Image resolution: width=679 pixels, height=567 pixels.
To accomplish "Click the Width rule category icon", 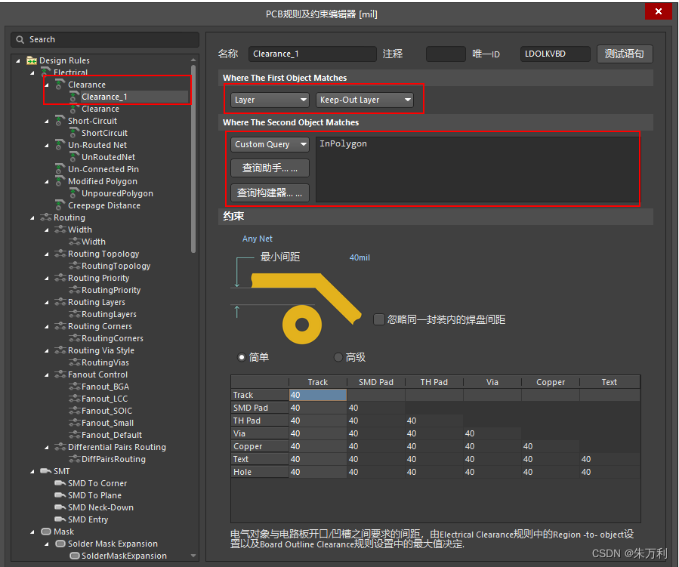I will [60, 230].
